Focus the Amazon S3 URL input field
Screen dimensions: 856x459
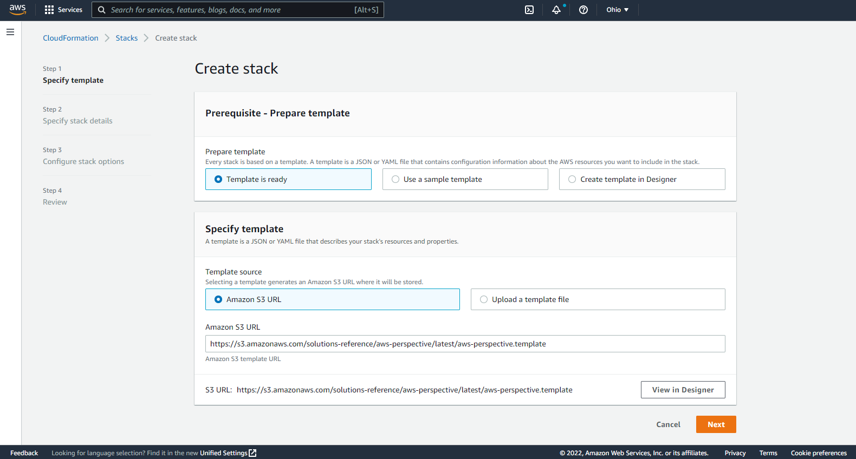pos(465,344)
